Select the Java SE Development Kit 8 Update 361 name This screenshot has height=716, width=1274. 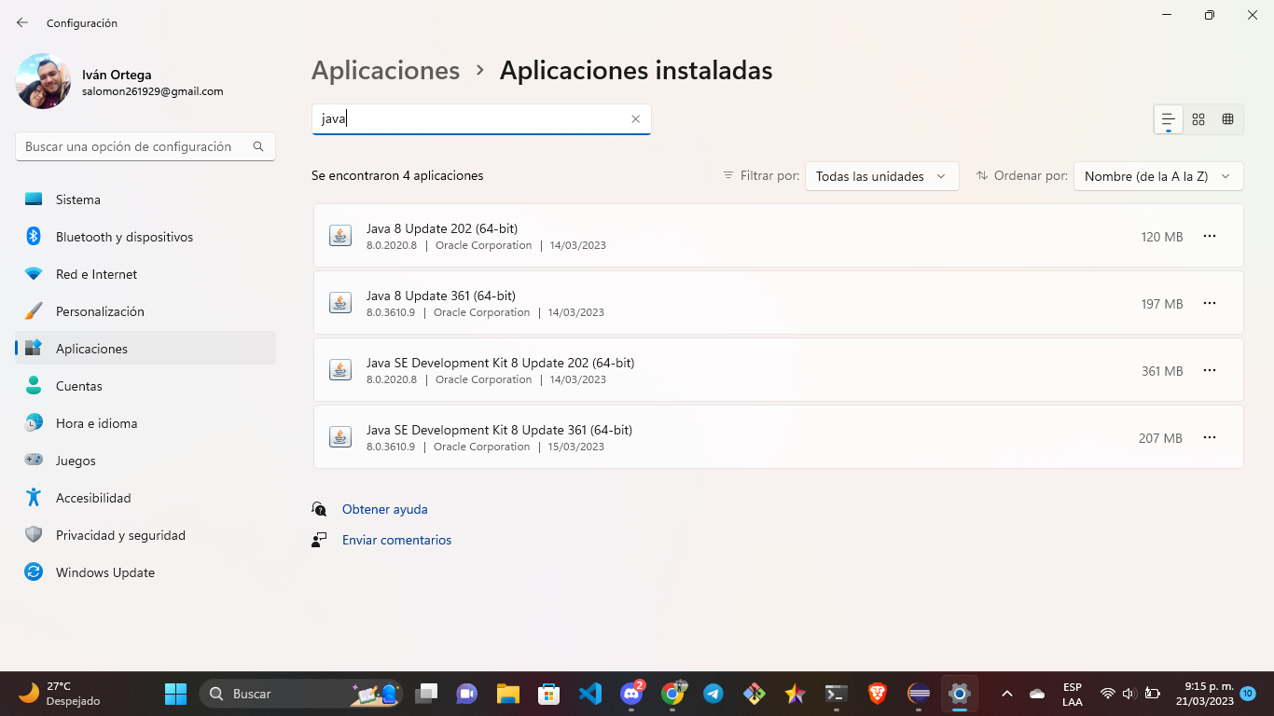(499, 430)
